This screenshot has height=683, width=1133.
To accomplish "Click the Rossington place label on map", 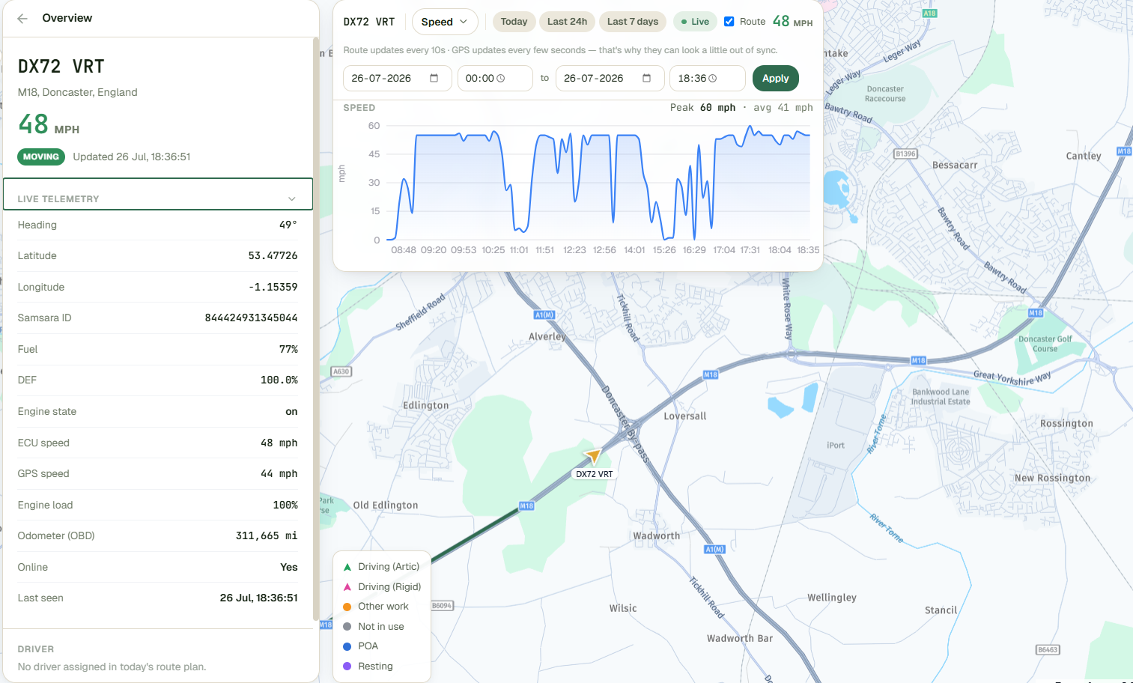I will (1066, 424).
